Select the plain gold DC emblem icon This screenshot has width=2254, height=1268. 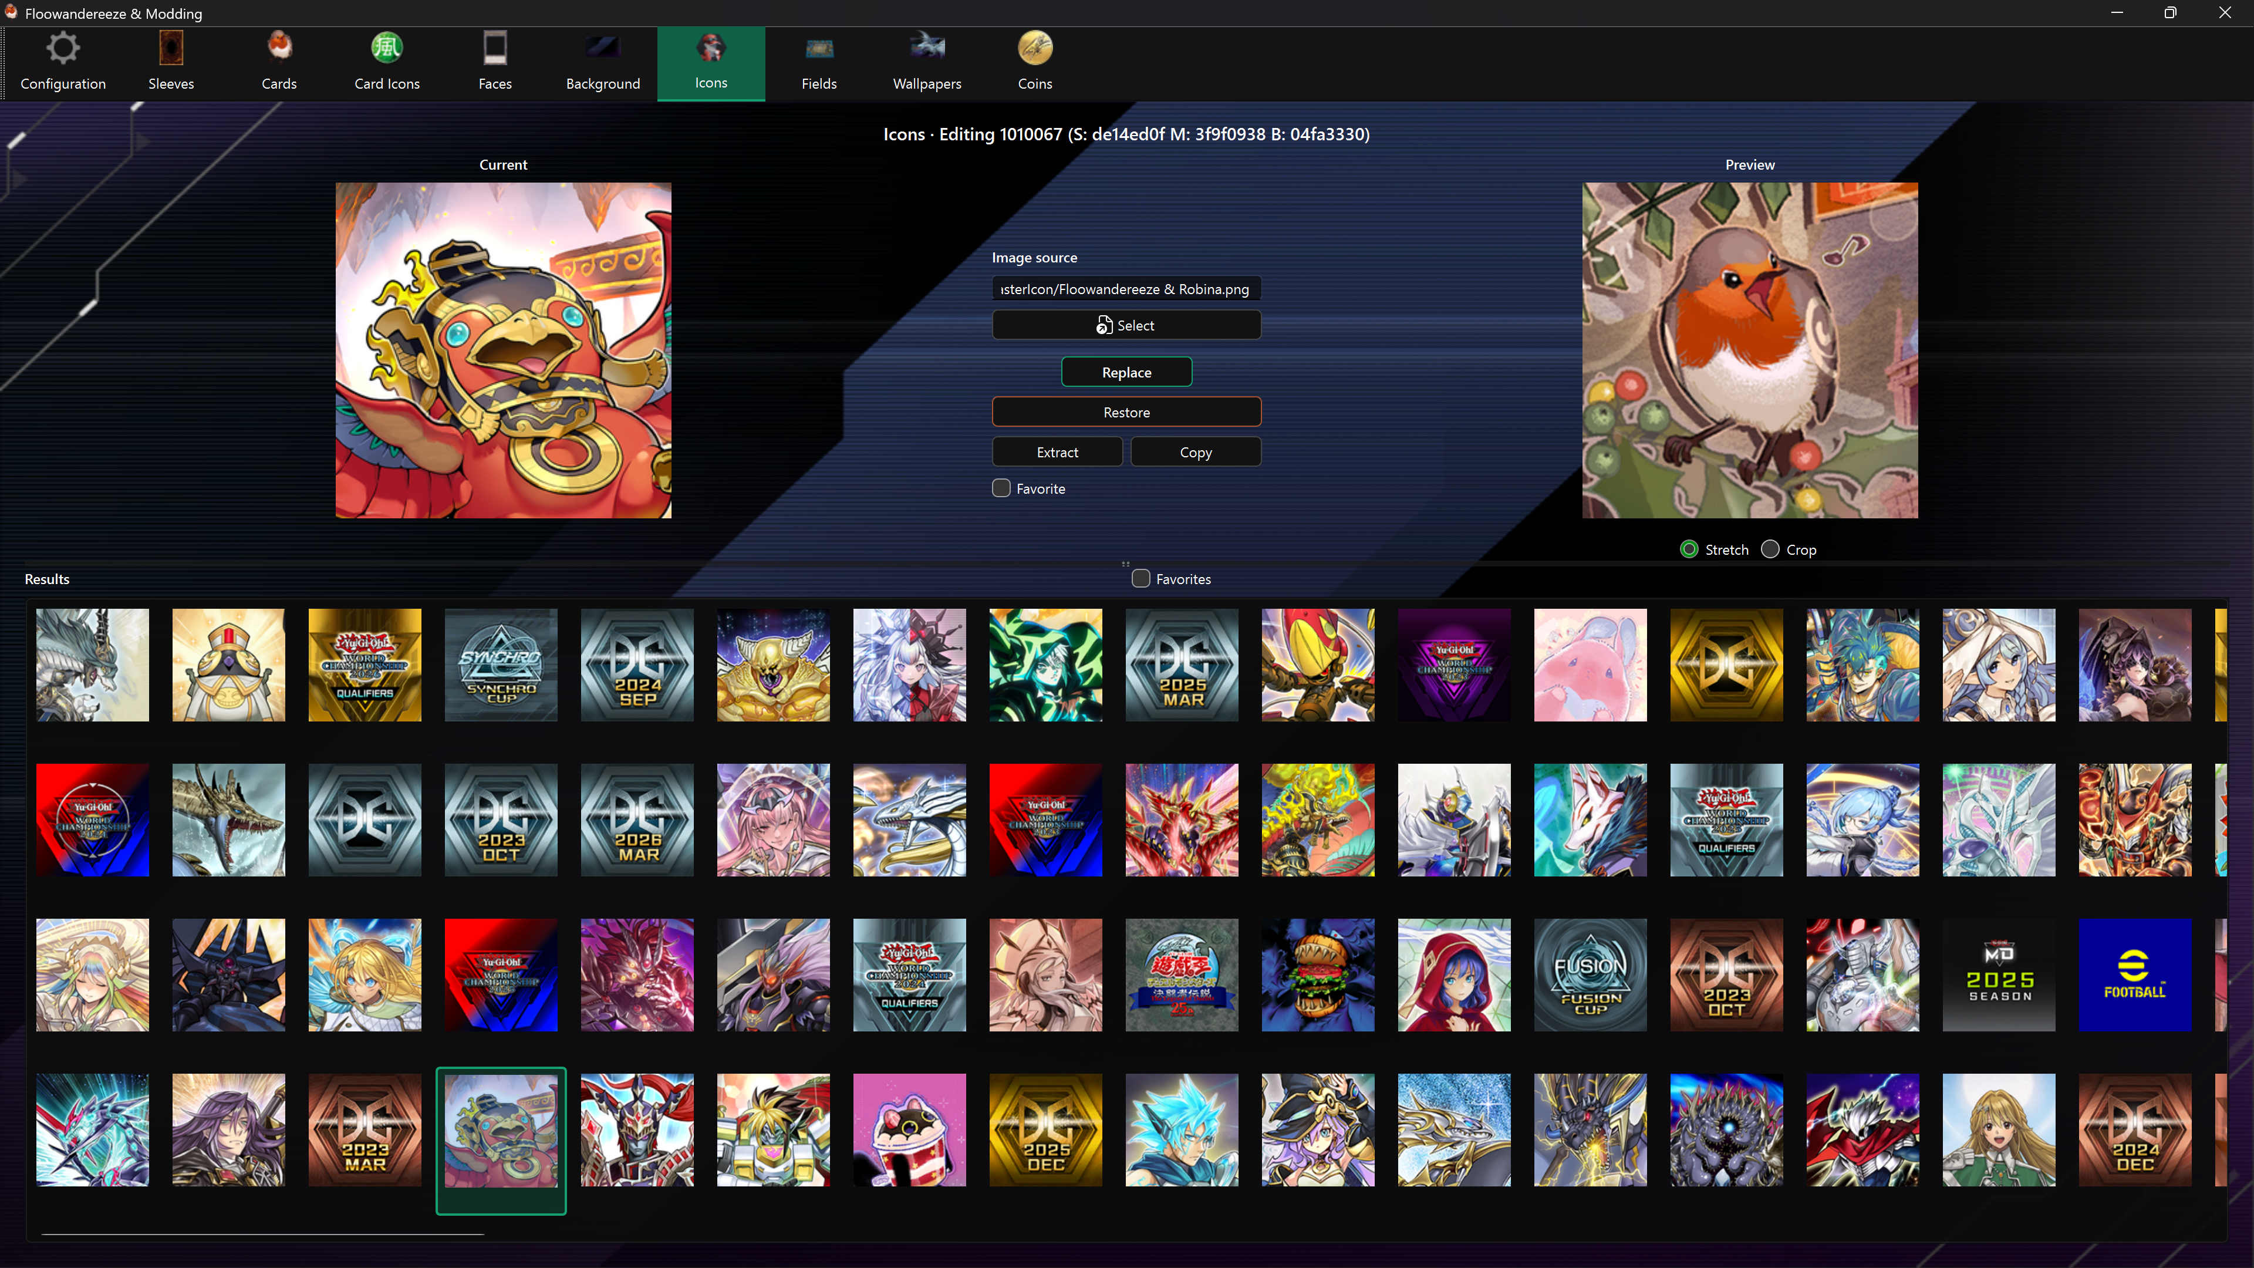[x=1726, y=665]
